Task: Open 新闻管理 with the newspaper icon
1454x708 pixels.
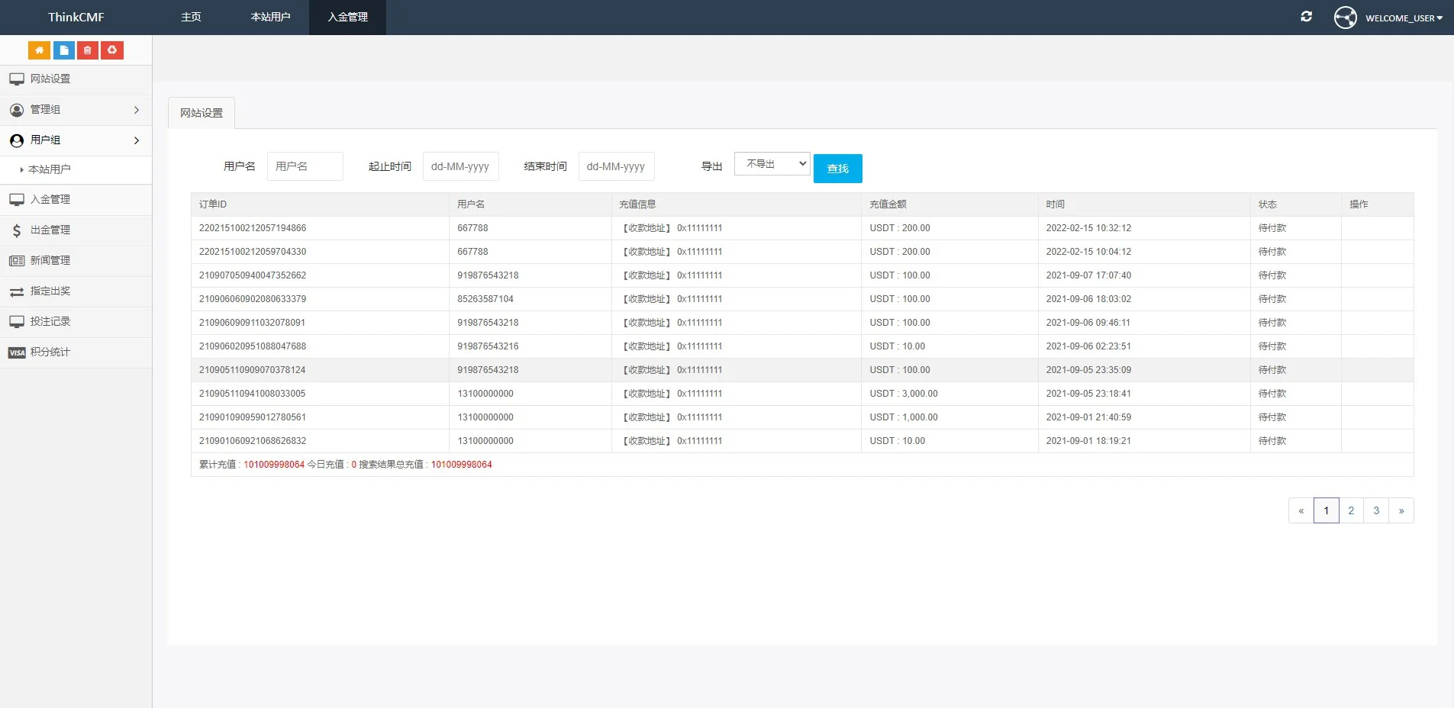Action: (x=50, y=260)
